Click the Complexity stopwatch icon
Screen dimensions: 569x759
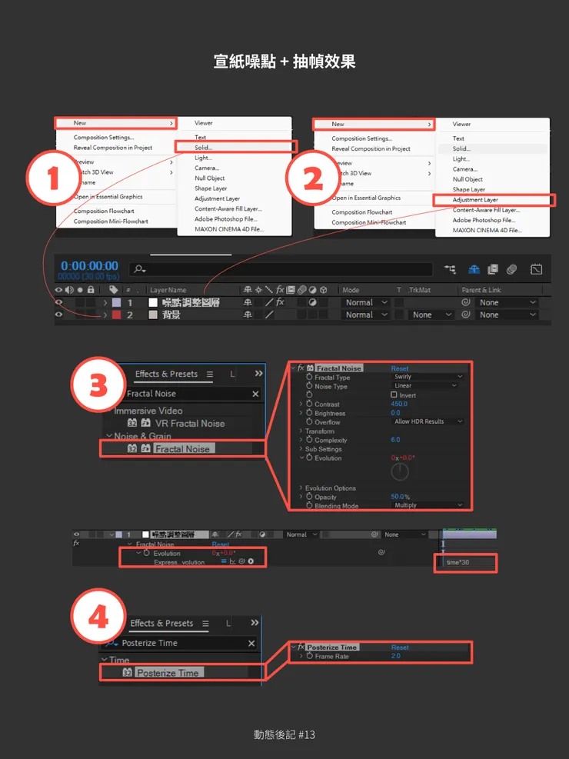point(309,440)
